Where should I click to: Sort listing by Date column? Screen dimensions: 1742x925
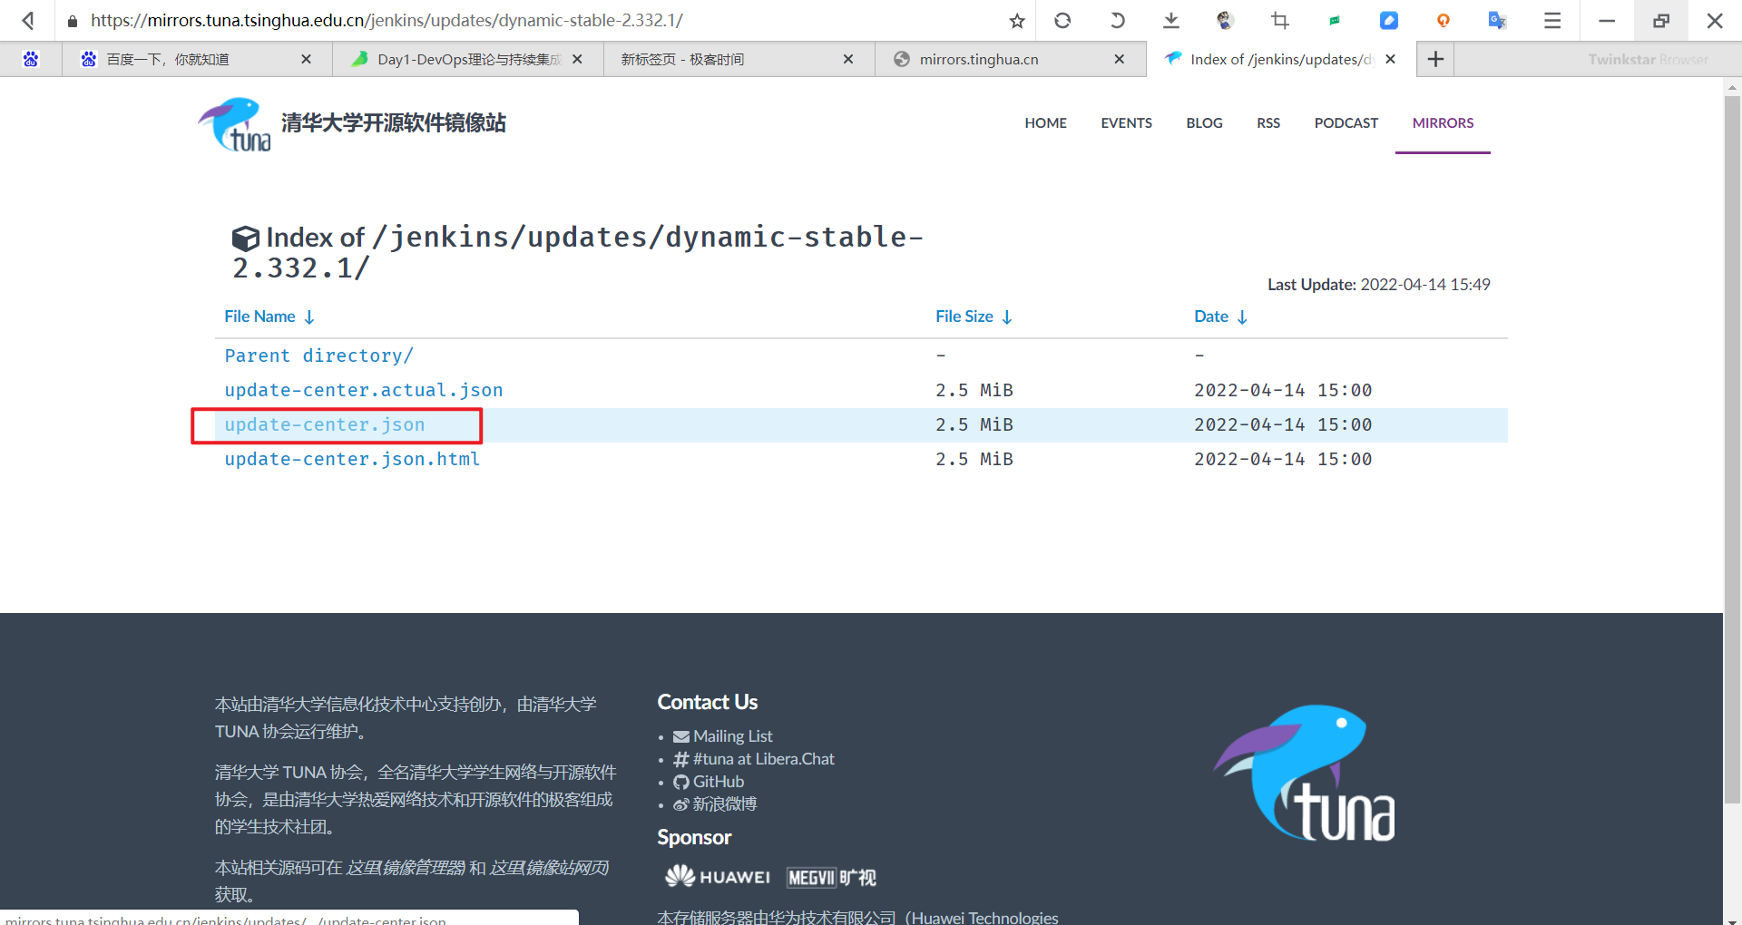[1221, 316]
